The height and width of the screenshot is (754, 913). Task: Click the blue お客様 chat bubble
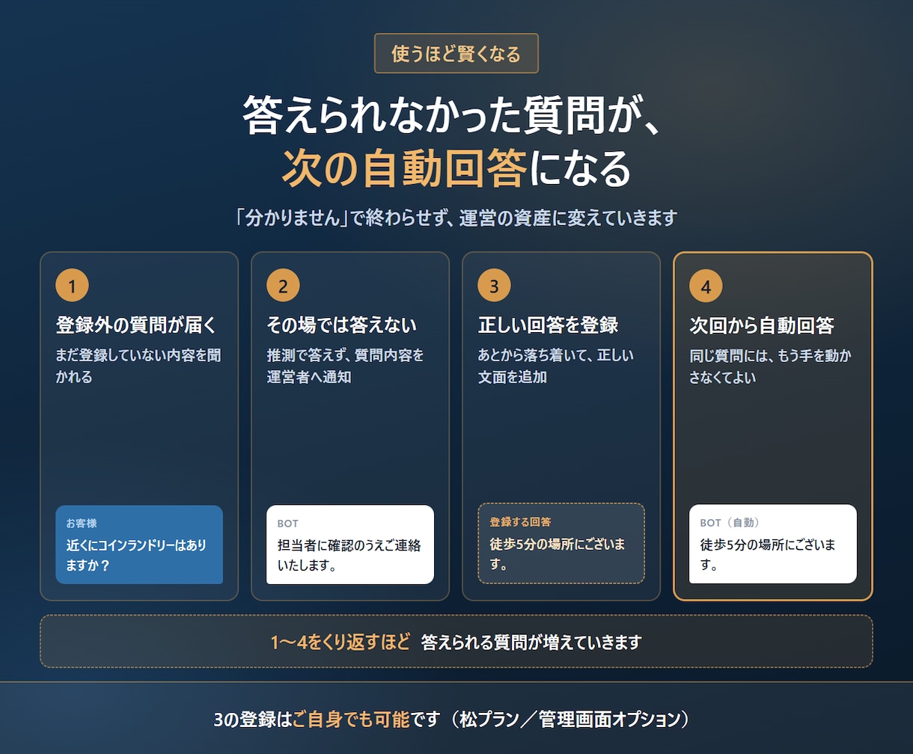point(139,545)
